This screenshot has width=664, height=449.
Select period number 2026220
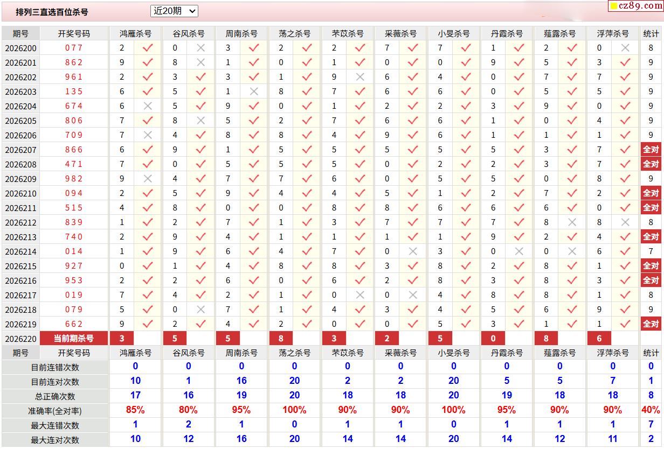(20, 339)
